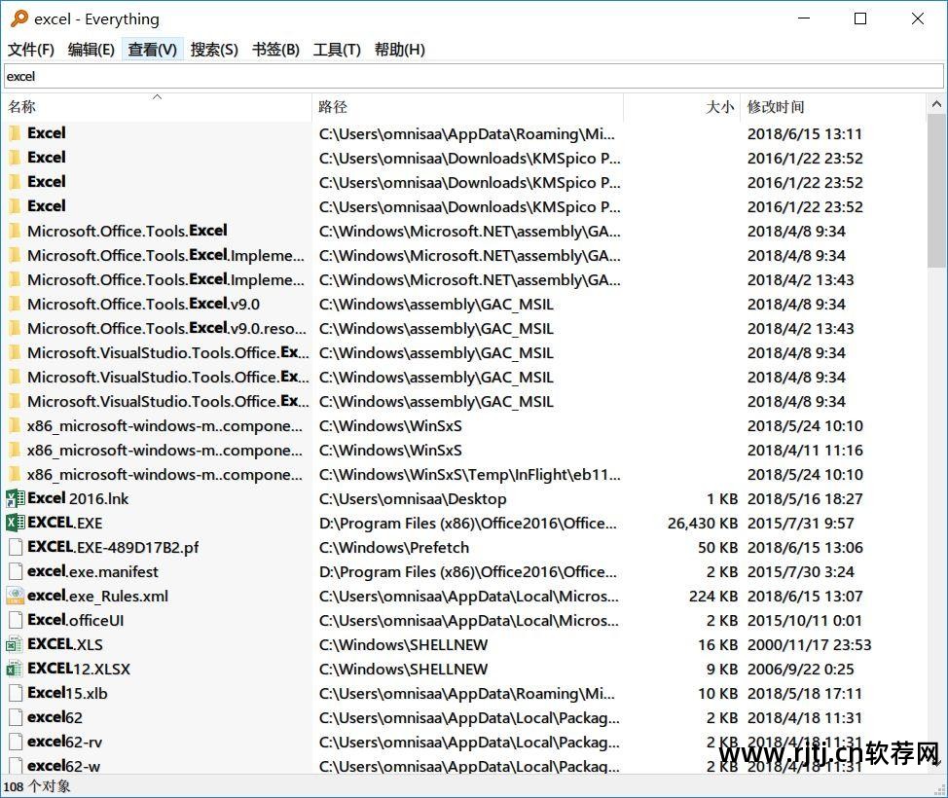Click the 224 KB size value

pos(712,597)
